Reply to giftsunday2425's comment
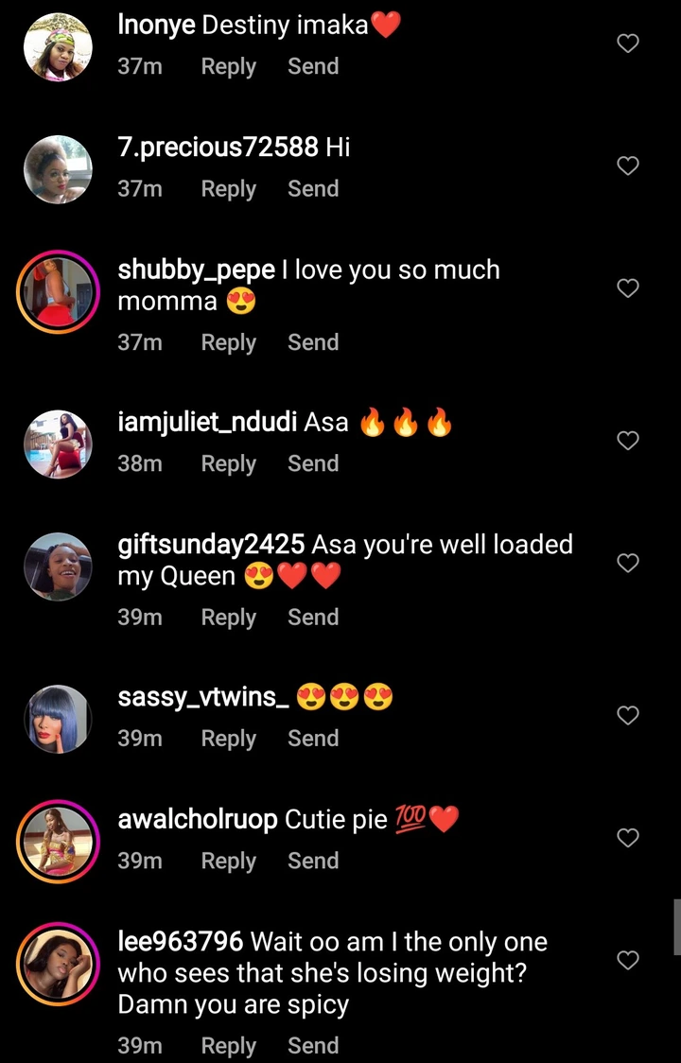 click(229, 618)
